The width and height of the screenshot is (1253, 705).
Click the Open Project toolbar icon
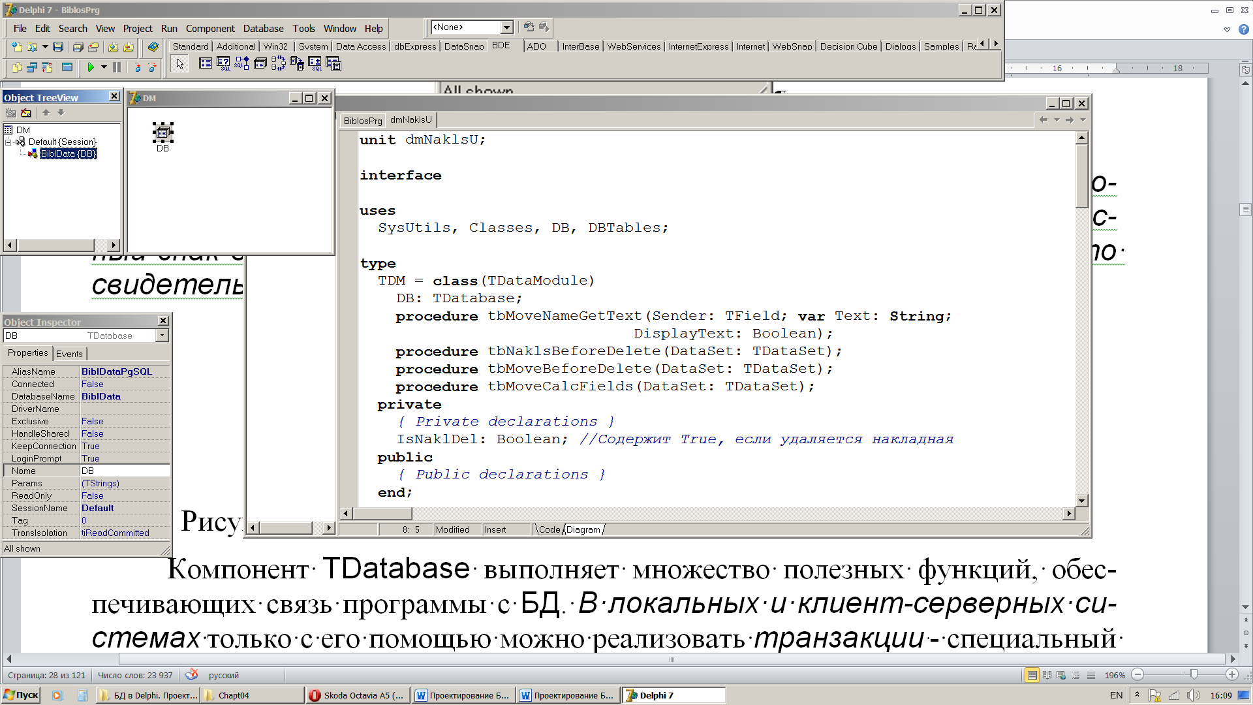pos(93,47)
